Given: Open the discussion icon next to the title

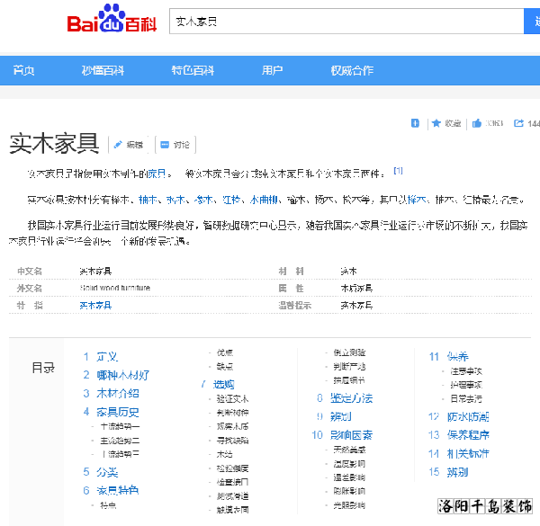Looking at the screenshot, I should tap(164, 144).
